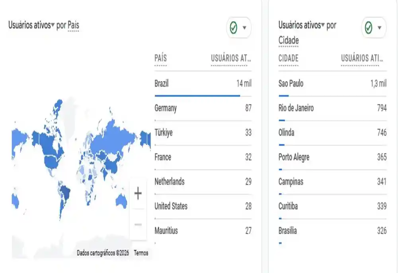Click the green checkmark status icon on Cidade card
This screenshot has height=273, width=398.
click(x=369, y=28)
